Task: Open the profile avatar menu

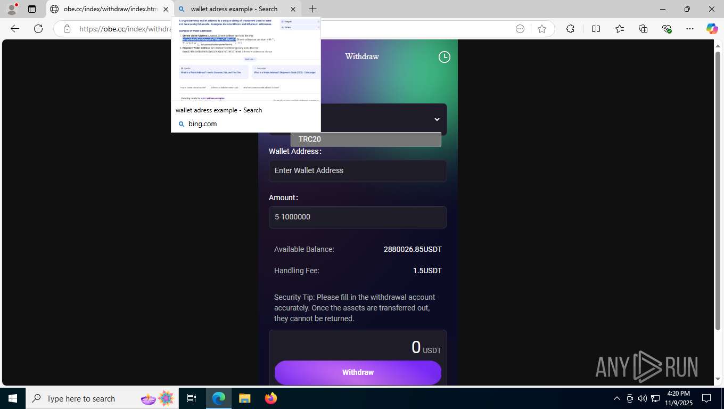Action: click(x=11, y=9)
